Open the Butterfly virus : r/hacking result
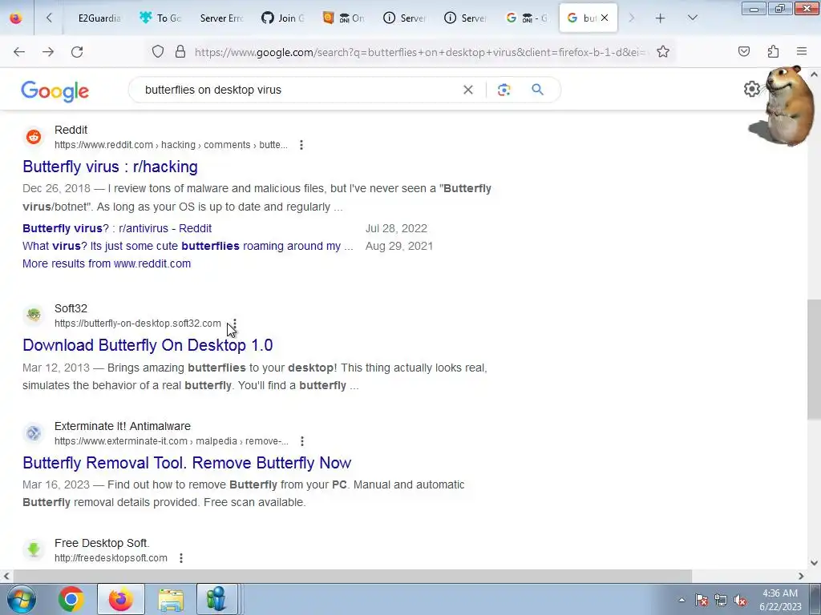The width and height of the screenshot is (821, 615). click(x=110, y=167)
